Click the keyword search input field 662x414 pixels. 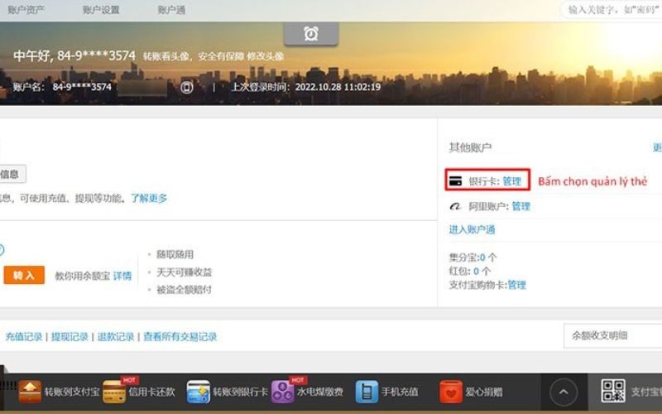[612, 9]
